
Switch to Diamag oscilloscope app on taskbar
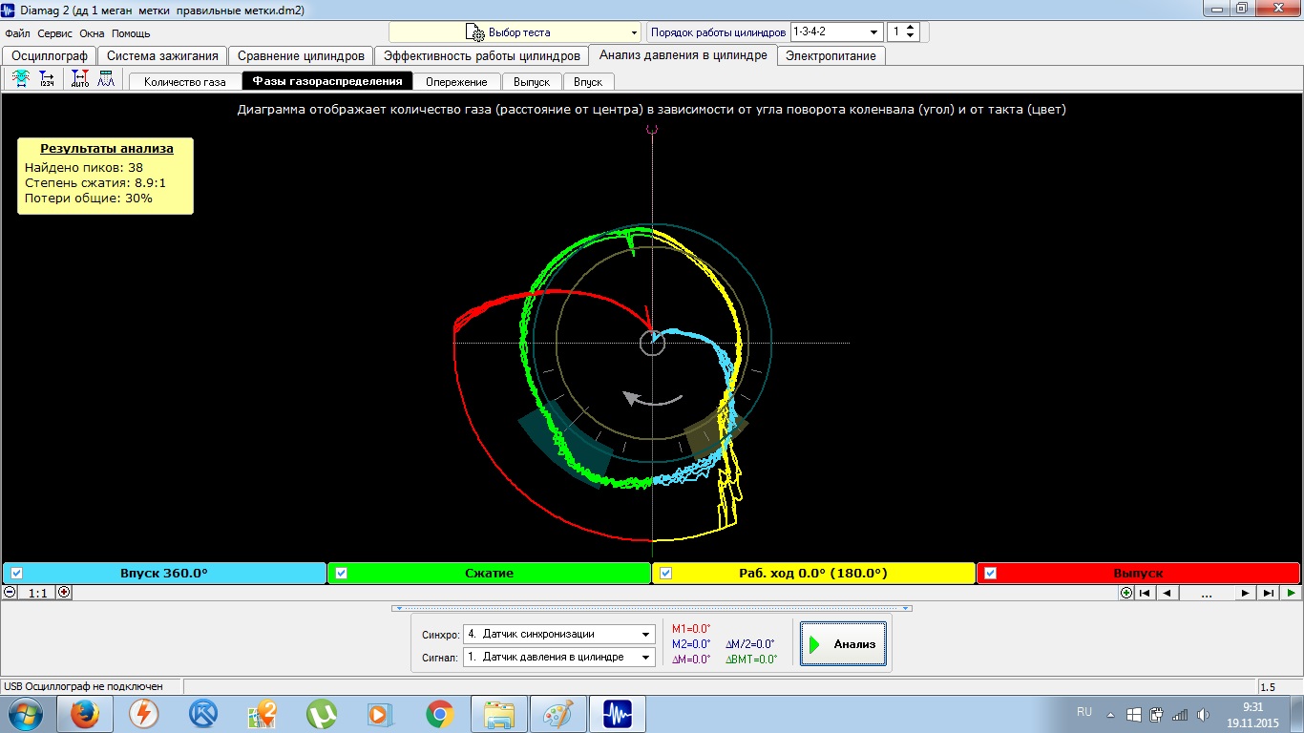click(618, 714)
